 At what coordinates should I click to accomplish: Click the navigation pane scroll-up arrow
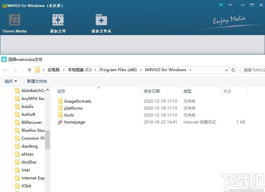tap(47, 90)
